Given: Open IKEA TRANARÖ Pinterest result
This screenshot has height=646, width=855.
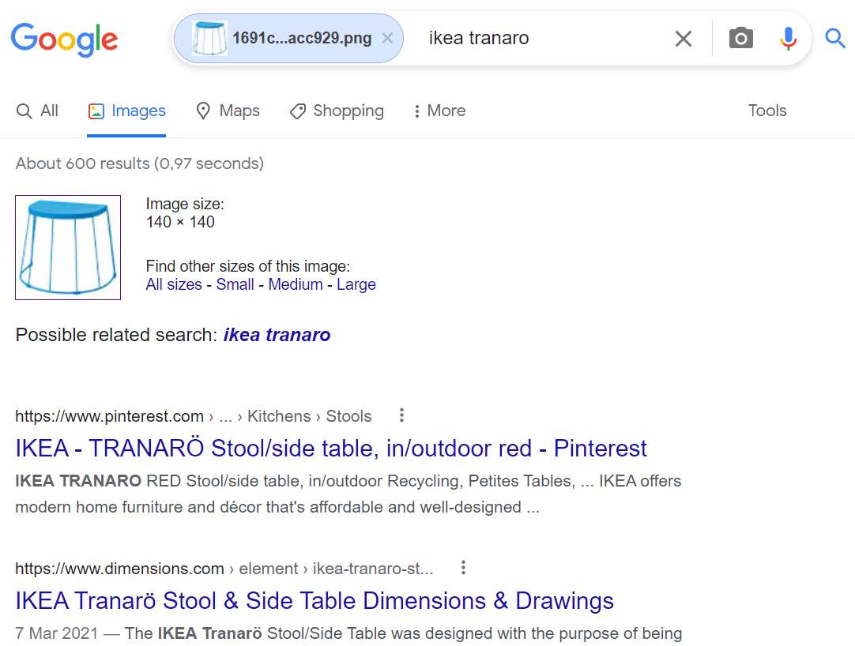Looking at the screenshot, I should coord(331,448).
